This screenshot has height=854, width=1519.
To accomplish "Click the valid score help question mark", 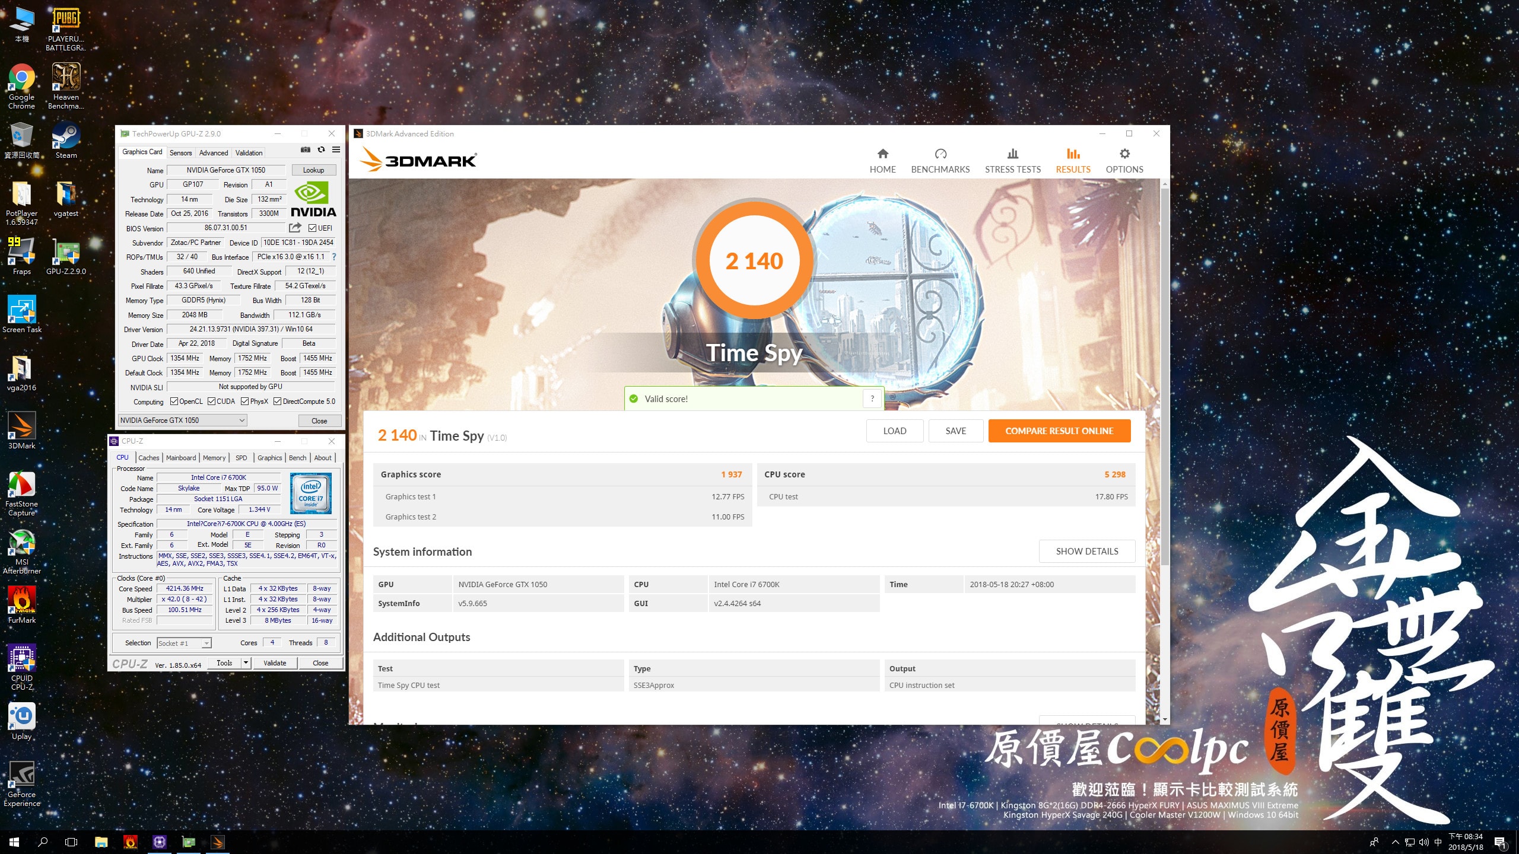I will tap(872, 399).
